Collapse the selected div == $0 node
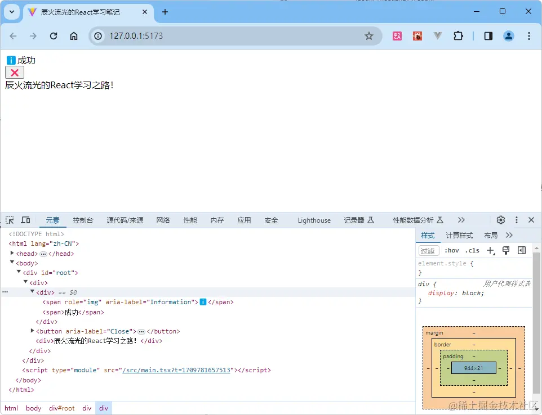Viewport: 542px width, 415px height. [x=33, y=292]
